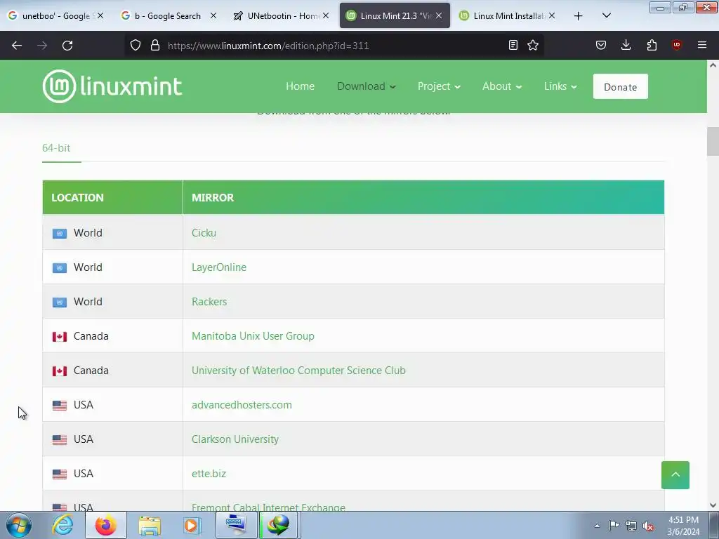Download from the LayerOnline mirror

pos(219,267)
